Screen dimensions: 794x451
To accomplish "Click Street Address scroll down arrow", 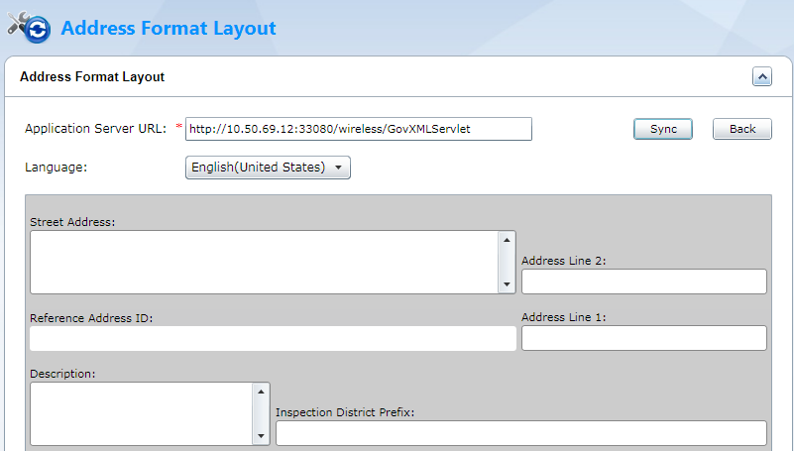I will tap(508, 285).
